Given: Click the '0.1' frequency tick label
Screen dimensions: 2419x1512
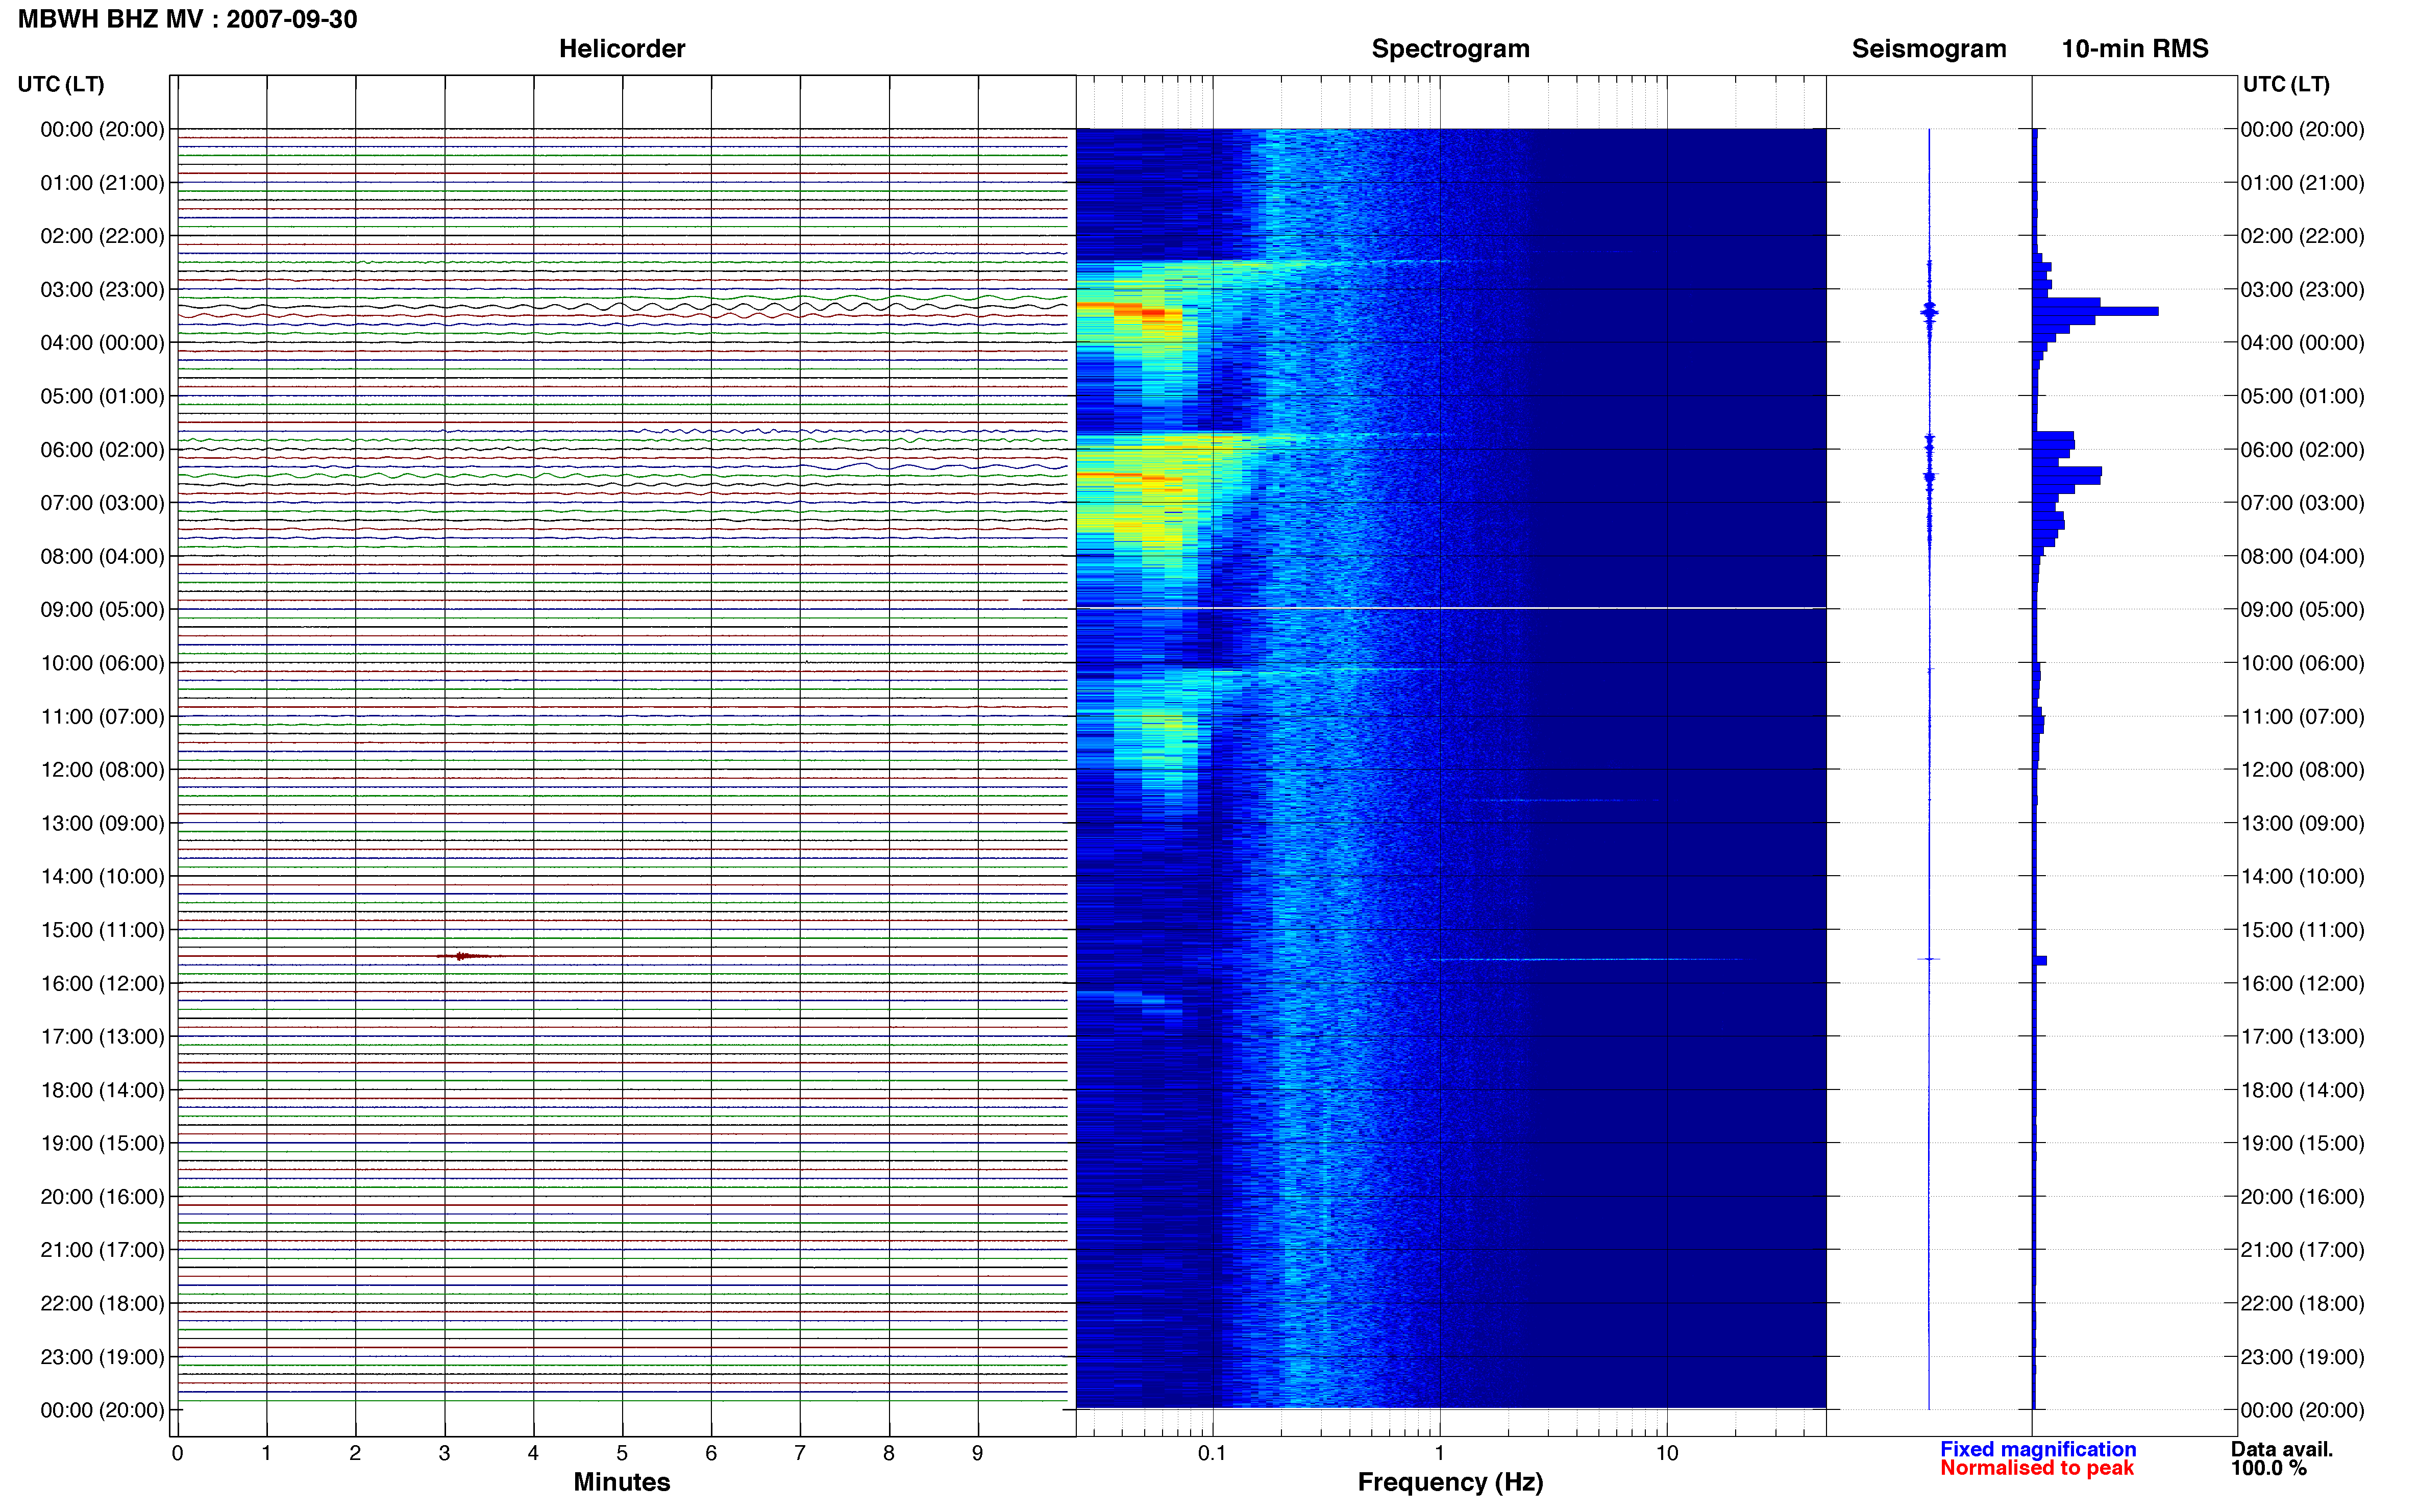Looking at the screenshot, I should pos(1212,1453).
